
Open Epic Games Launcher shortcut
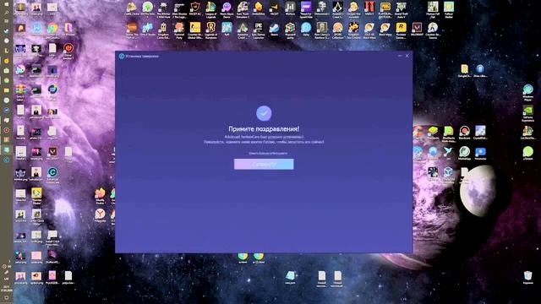coord(259,30)
